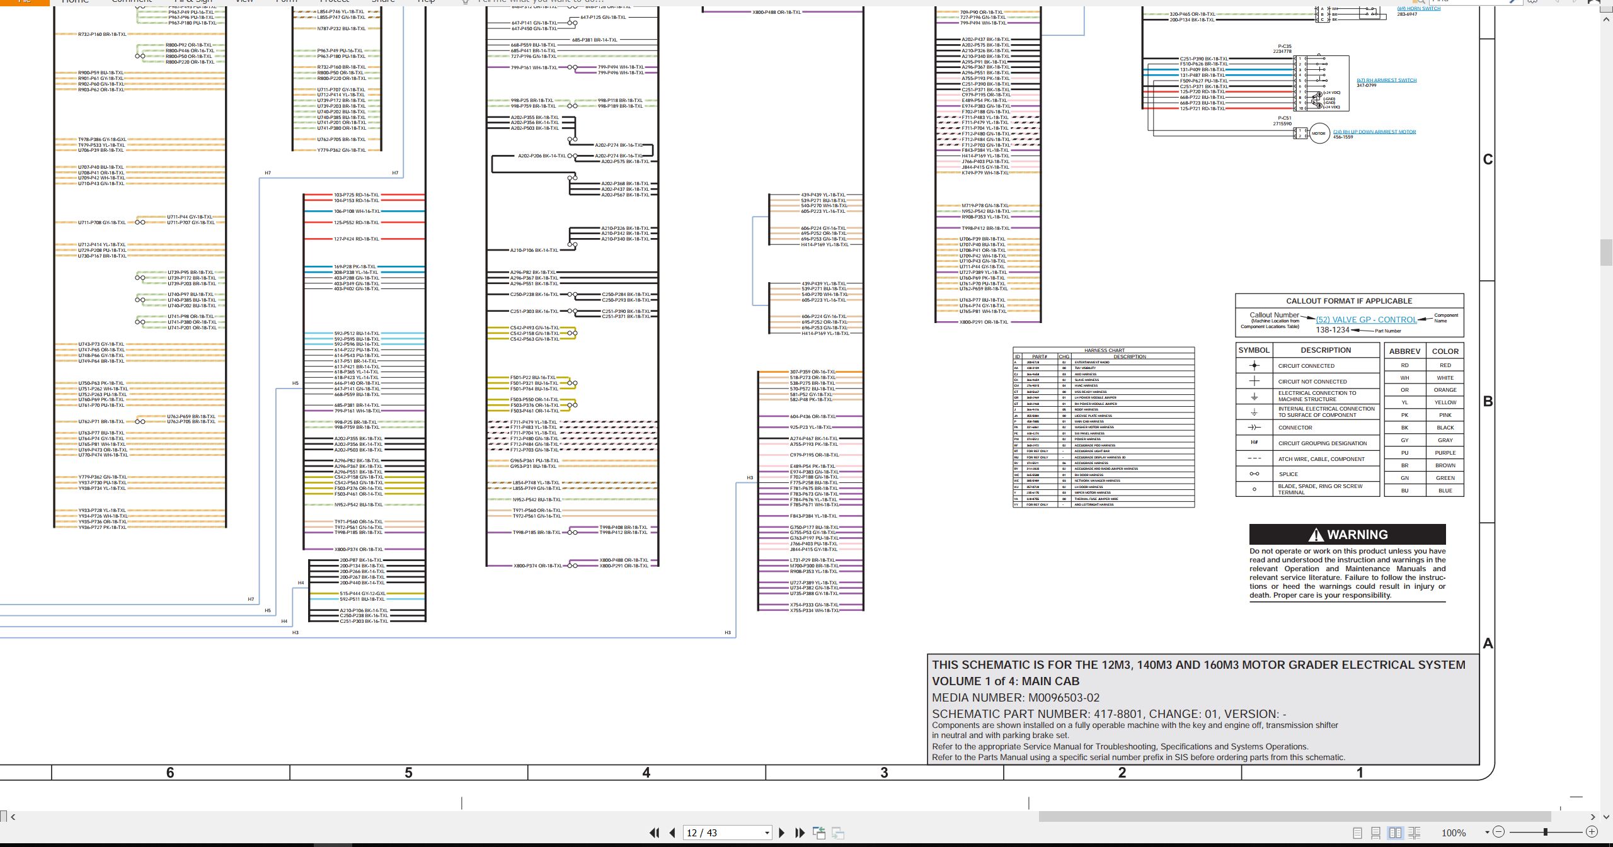Click the MOTOR symbol circle
Viewport: 1613px width, 847px height.
(1319, 134)
